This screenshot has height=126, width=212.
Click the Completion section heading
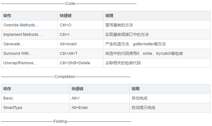[65, 77]
